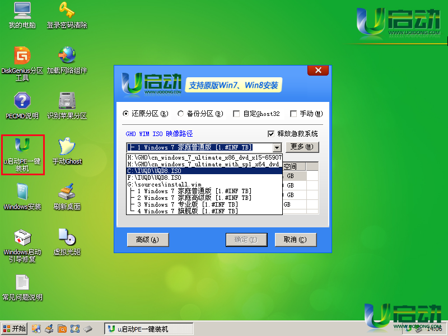448x336 pixels.
Task: Select the u启动PE一键装机 desktop icon
Action: [22, 155]
